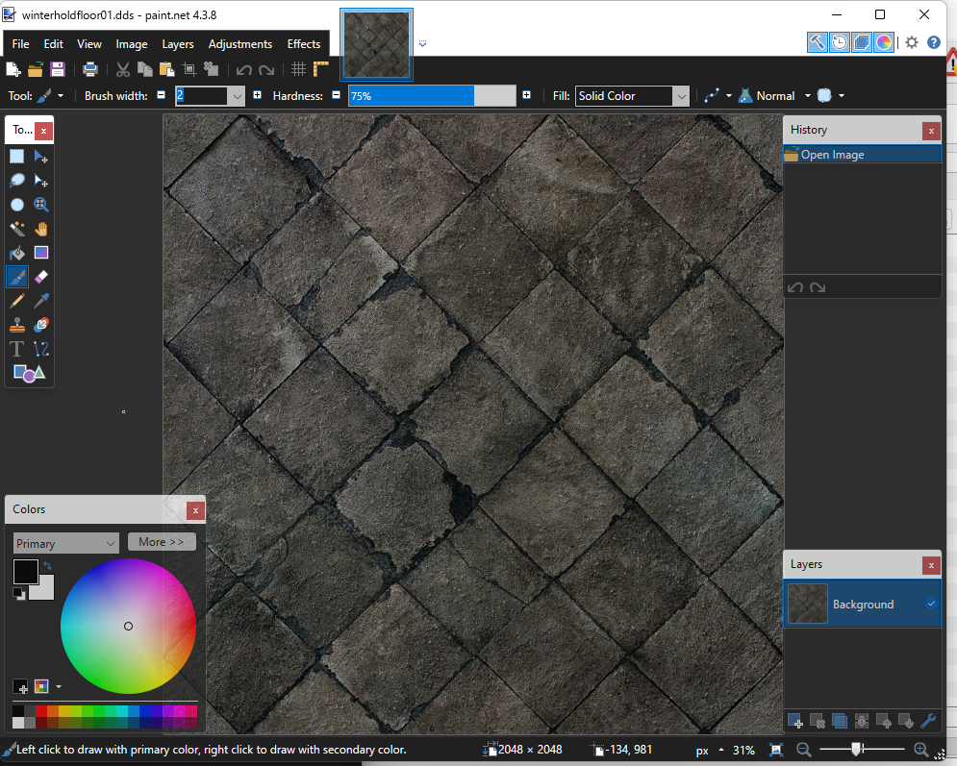The image size is (957, 766).
Task: Click the Hardness 75% slider bar
Action: click(432, 96)
